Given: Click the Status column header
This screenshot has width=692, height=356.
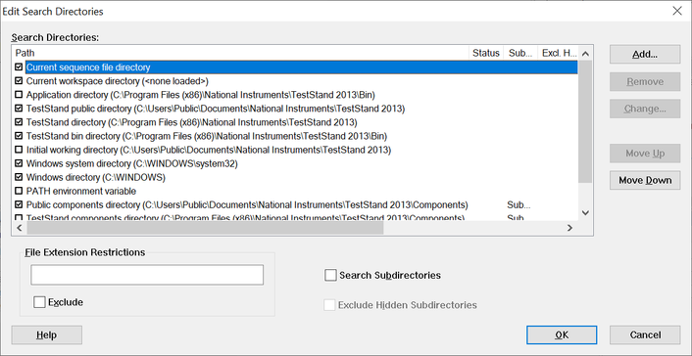Looking at the screenshot, I should pos(486,53).
